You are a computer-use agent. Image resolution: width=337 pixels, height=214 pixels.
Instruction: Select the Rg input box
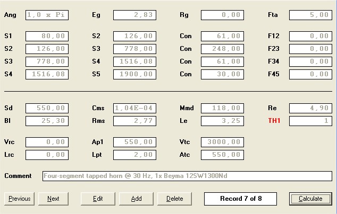222,15
